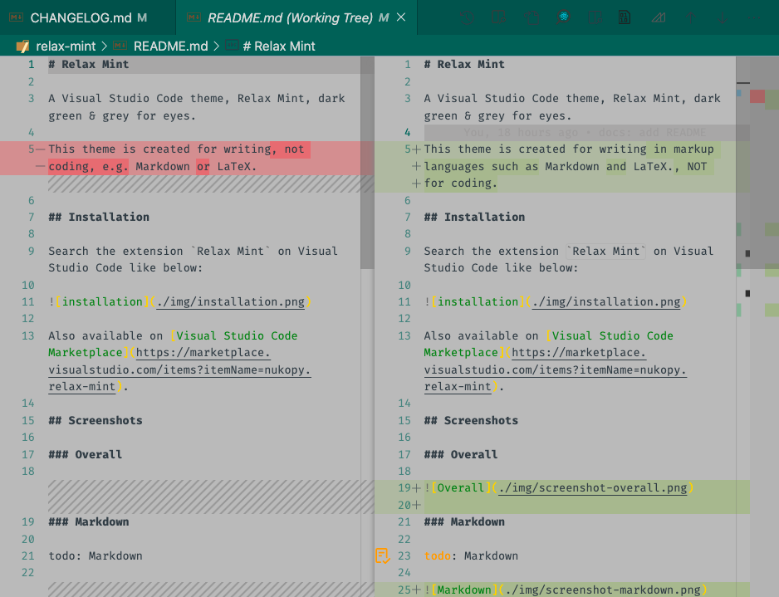
Task: Click line number 13 in left pane
Action: [x=28, y=335]
